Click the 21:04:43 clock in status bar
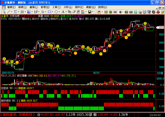This screenshot has height=117, width=165. (155, 115)
